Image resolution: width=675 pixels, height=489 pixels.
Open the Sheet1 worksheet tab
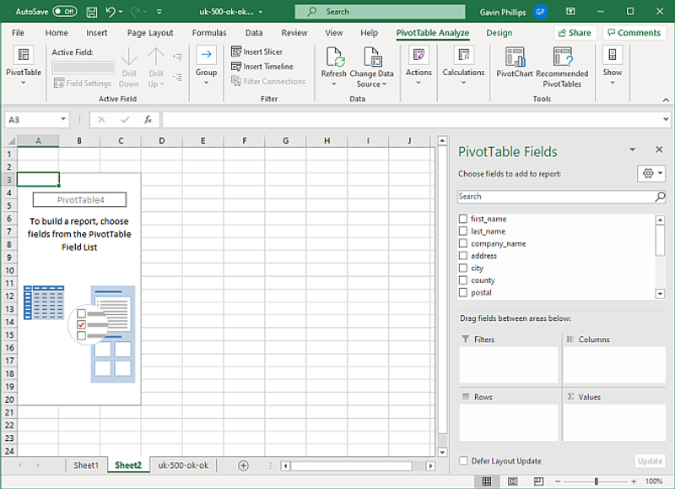[85, 465]
